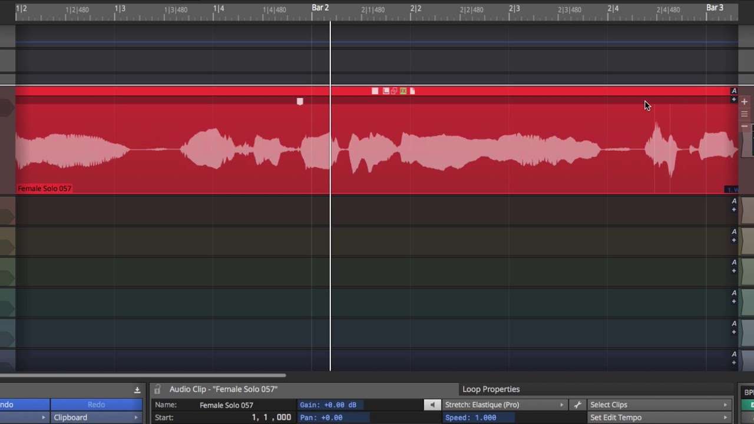This screenshot has width=754, height=424.
Task: Click the FX icon on the clip header
Action: tap(403, 91)
